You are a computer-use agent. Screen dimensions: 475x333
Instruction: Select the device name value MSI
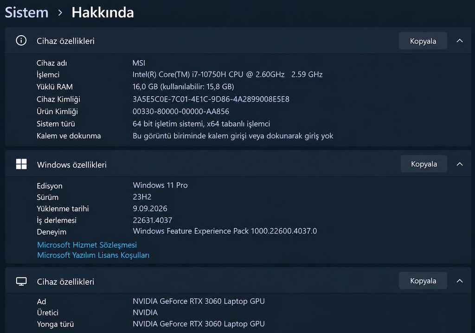(139, 63)
